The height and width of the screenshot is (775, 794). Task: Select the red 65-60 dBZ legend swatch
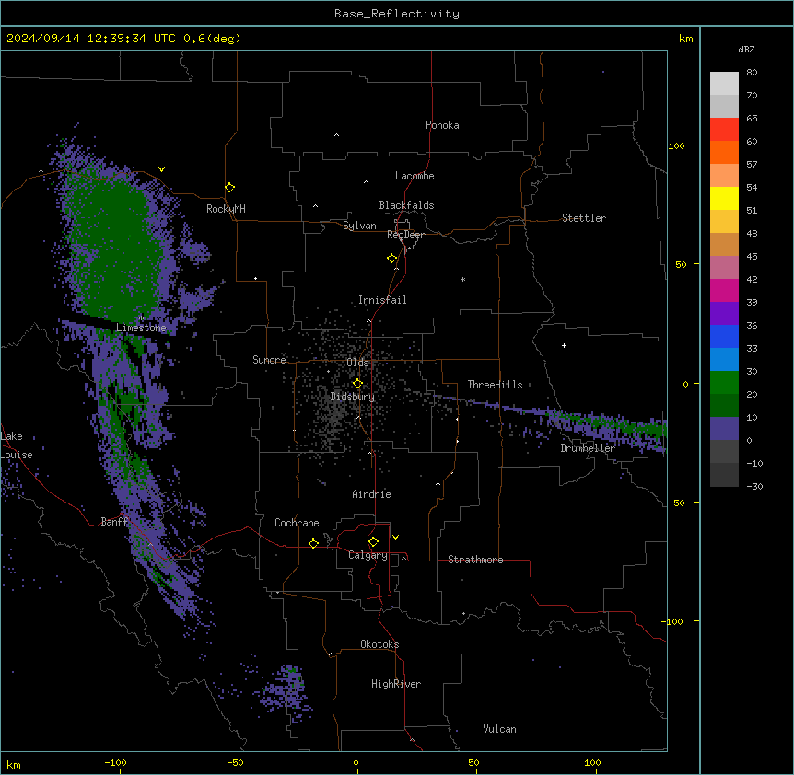[x=724, y=130]
